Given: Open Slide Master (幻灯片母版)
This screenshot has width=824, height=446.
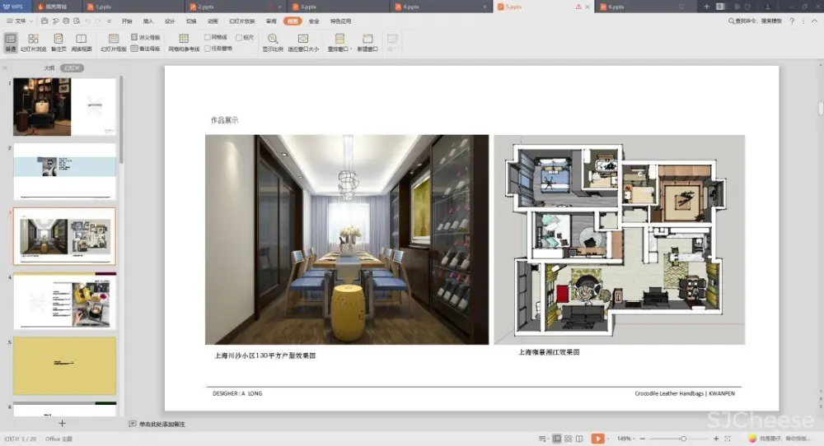Looking at the screenshot, I should (114, 43).
